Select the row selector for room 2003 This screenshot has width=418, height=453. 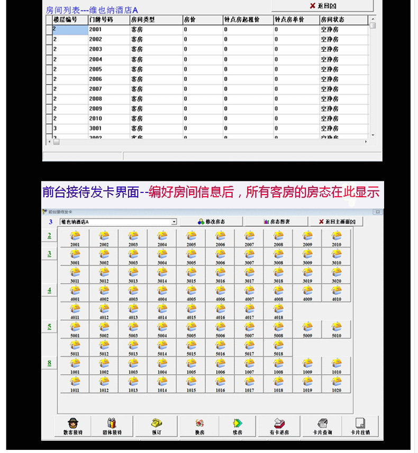(x=49, y=49)
